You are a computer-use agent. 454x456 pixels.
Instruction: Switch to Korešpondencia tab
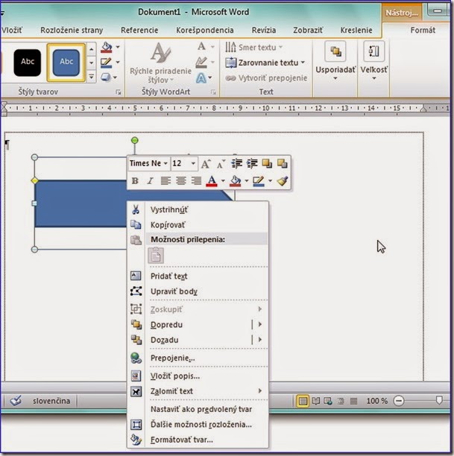point(205,30)
